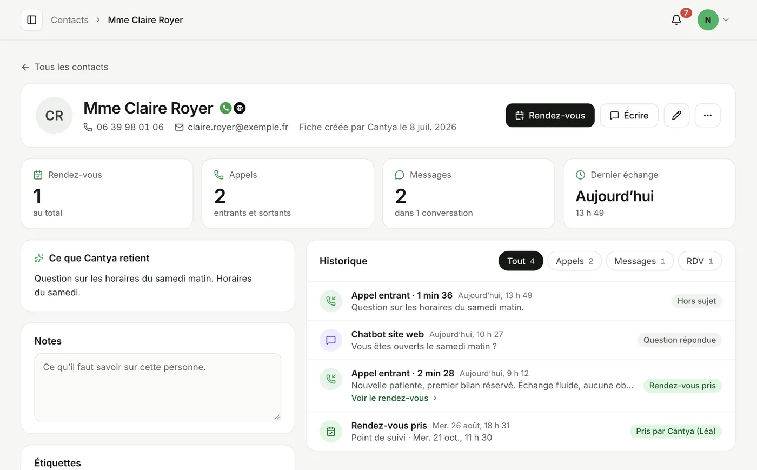Click the pencil edit contact icon
Viewport: 757px width, 470px height.
[x=676, y=115]
